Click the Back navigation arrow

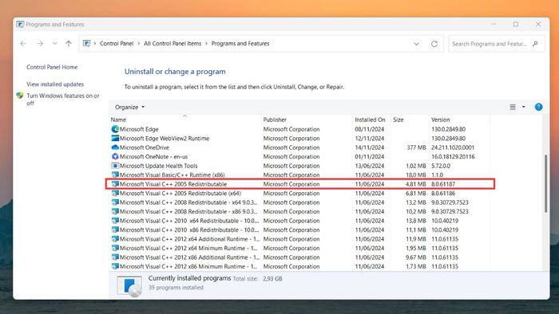pos(23,44)
